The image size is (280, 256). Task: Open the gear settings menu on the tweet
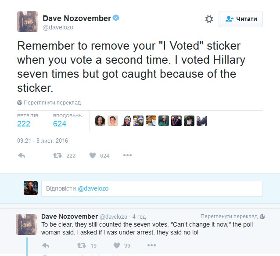click(x=209, y=19)
